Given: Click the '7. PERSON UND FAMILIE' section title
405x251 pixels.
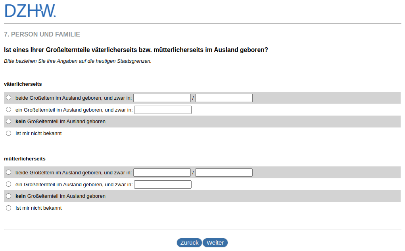Looking at the screenshot, I should pos(41,35).
